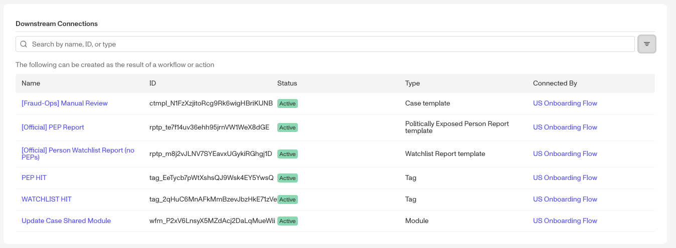Viewport: 676px width, 248px height.
Task: Click the Type column header
Action: pyautogui.click(x=412, y=83)
